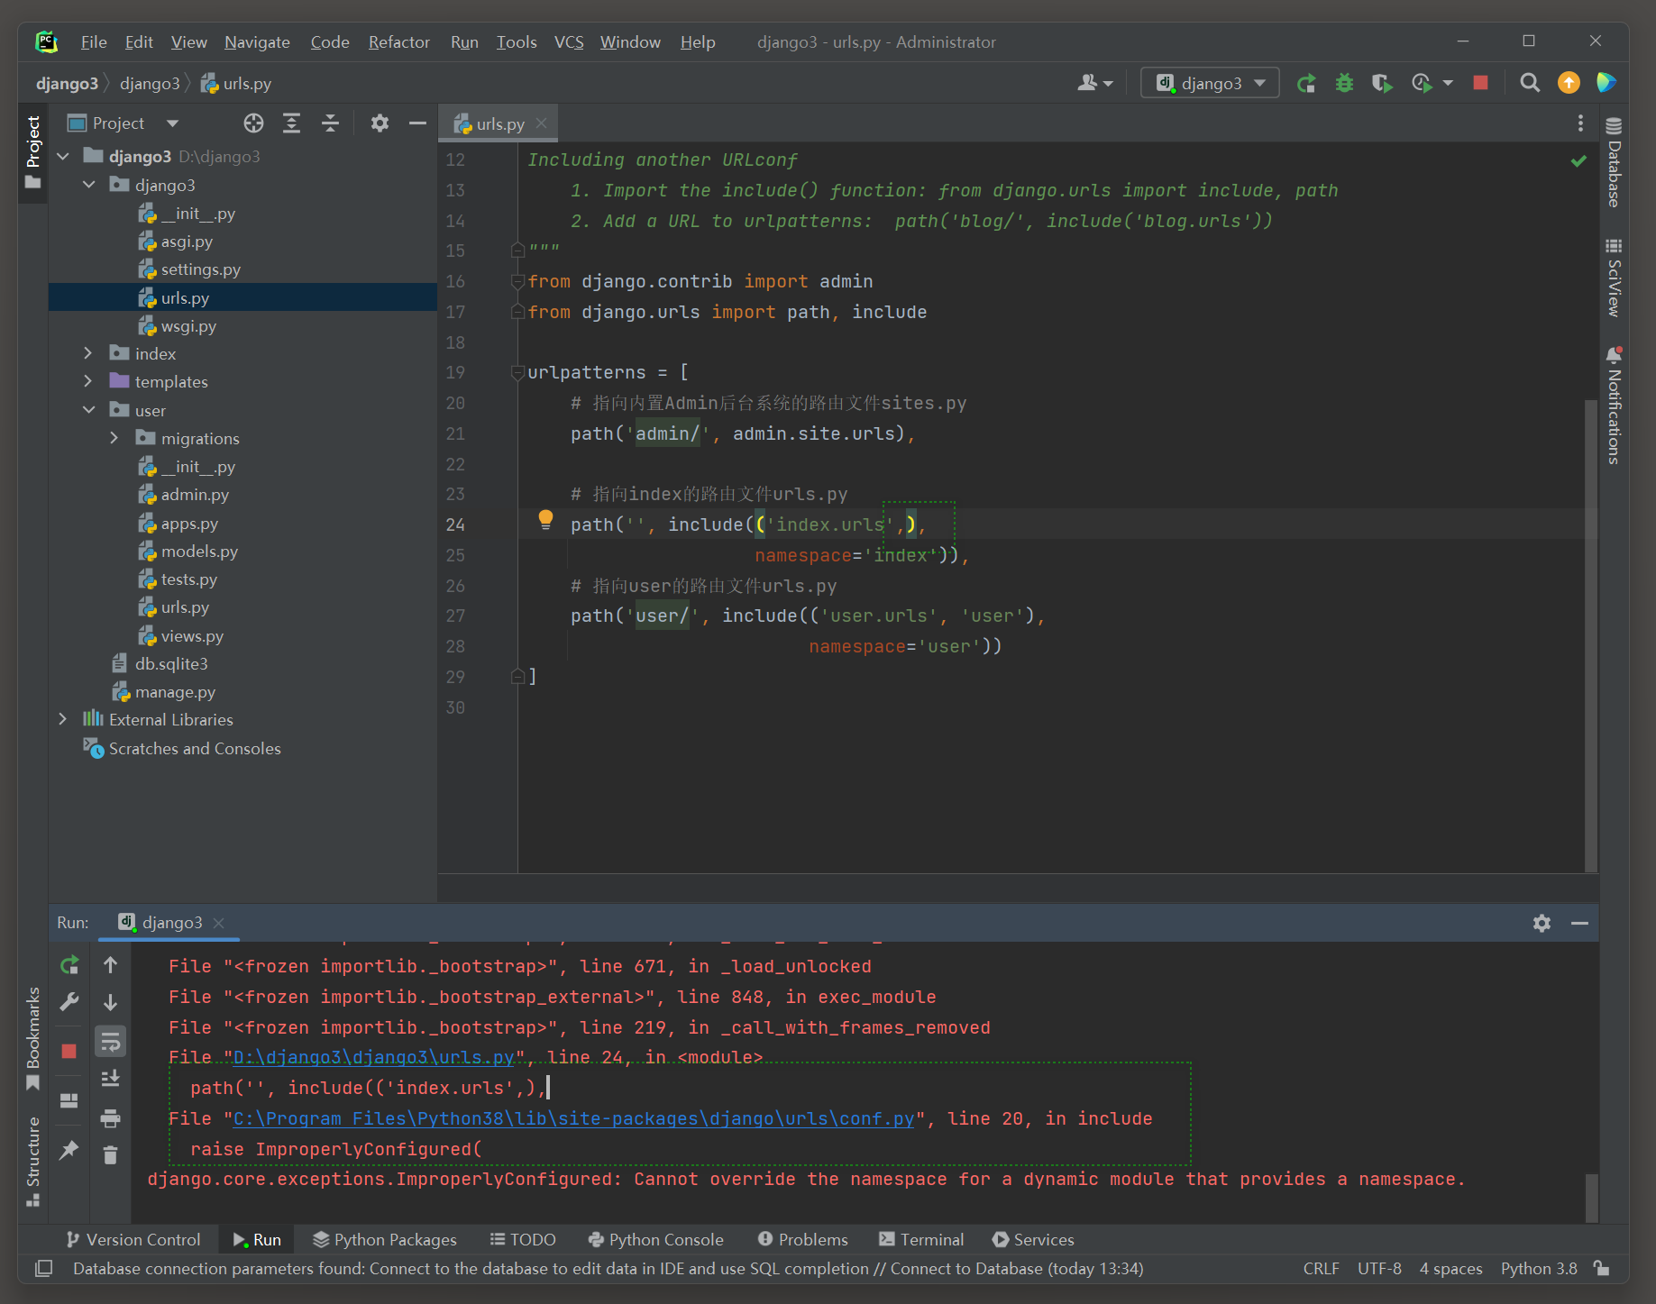Open Search Everywhere magnifier icon
This screenshot has width=1656, height=1304.
(1530, 83)
